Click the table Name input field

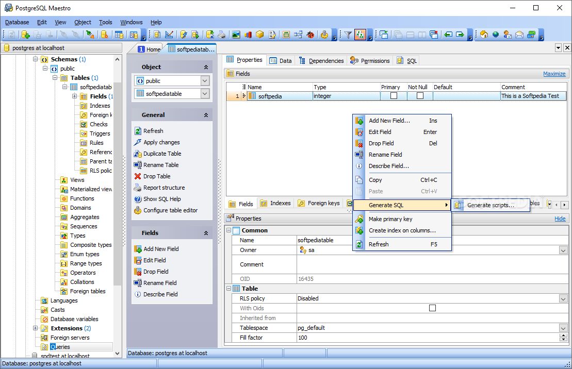pos(432,240)
